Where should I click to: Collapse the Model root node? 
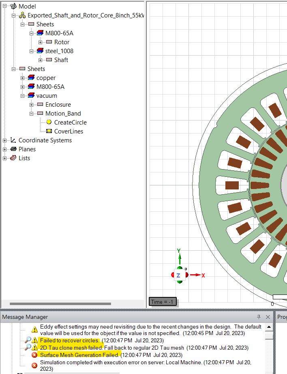click(x=4, y=6)
